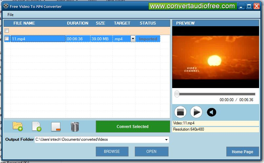Go to the Home Page button

tap(242, 152)
